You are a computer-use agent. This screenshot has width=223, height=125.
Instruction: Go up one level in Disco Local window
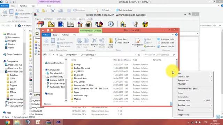[x=57, y=55]
